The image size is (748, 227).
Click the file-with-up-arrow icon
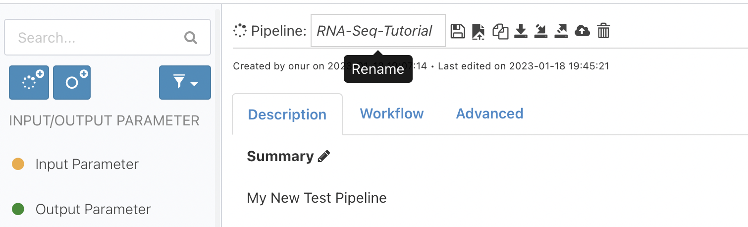(479, 32)
